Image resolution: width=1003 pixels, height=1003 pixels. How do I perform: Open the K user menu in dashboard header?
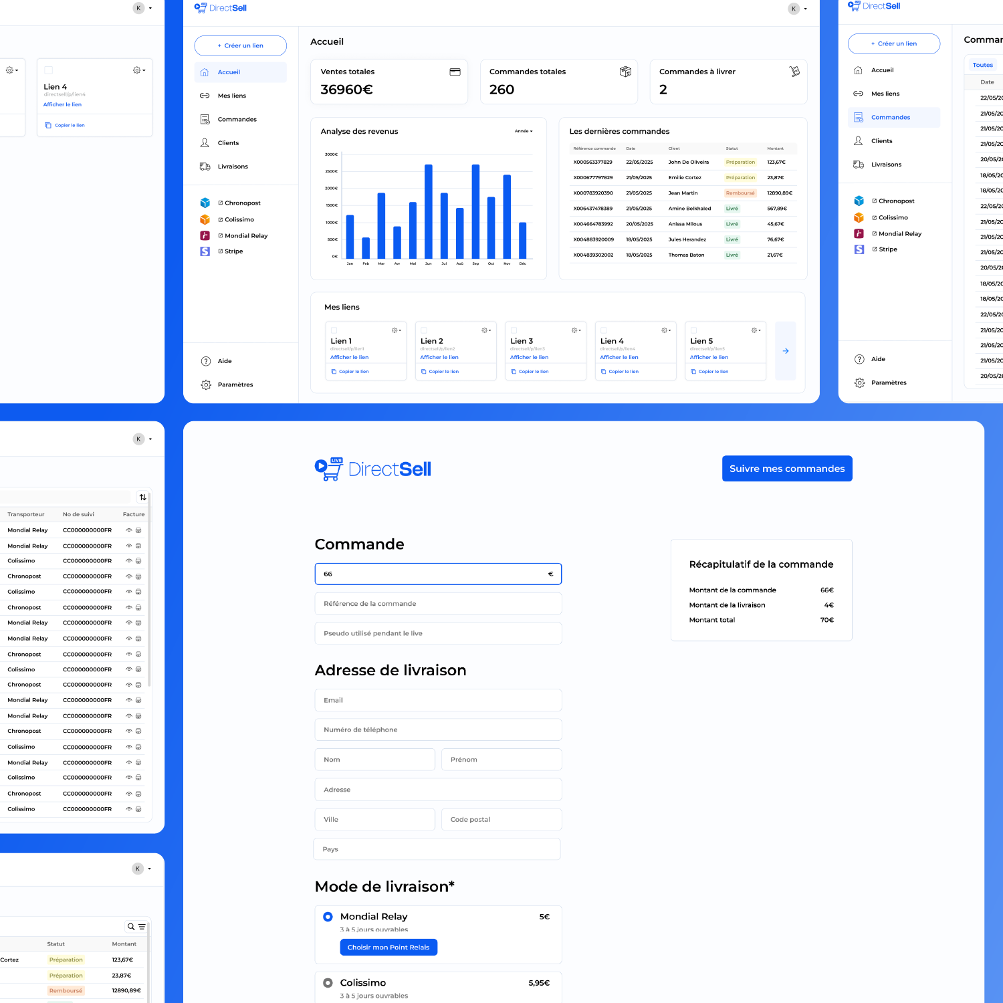click(797, 9)
